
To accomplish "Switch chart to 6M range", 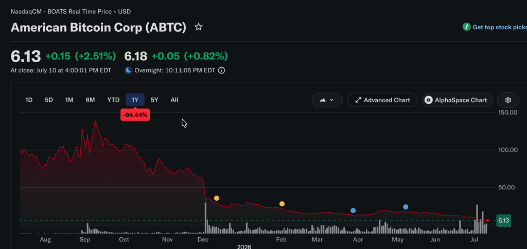I will click(x=90, y=100).
